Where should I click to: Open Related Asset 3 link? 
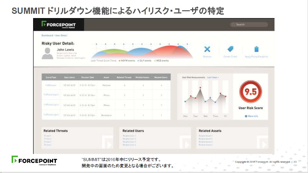206,141
